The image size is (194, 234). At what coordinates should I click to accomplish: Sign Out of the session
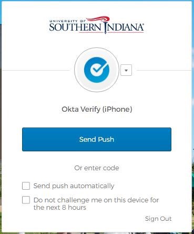pyautogui.click(x=158, y=219)
